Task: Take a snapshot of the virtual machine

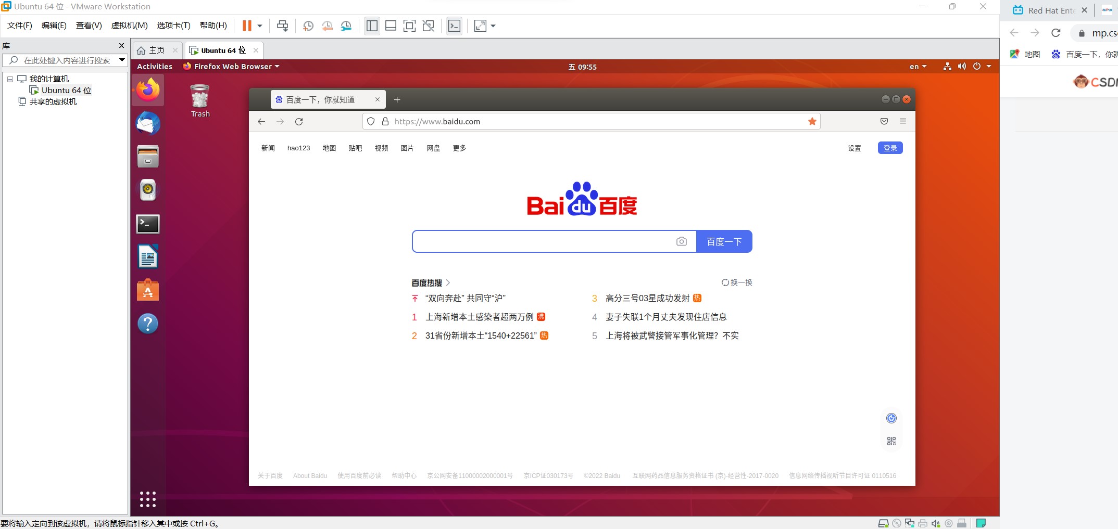Action: (307, 25)
